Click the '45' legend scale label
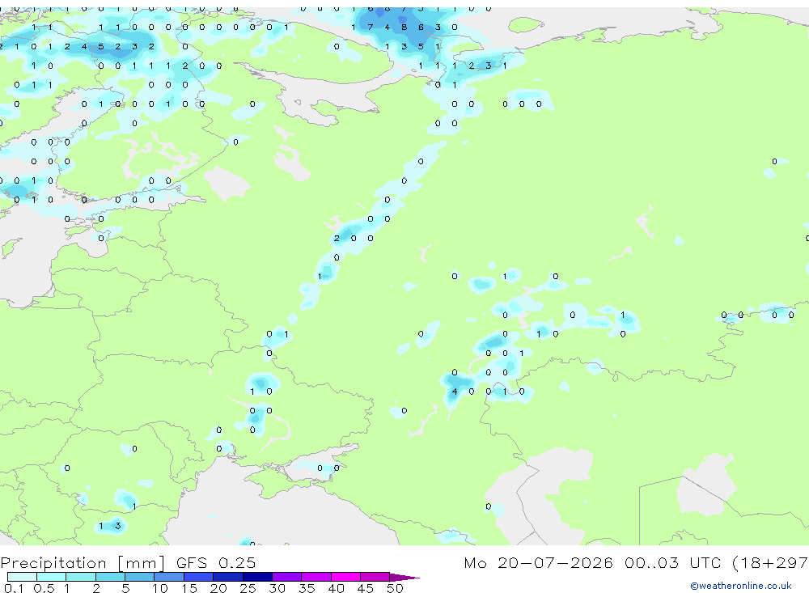809x593 pixels. click(366, 588)
